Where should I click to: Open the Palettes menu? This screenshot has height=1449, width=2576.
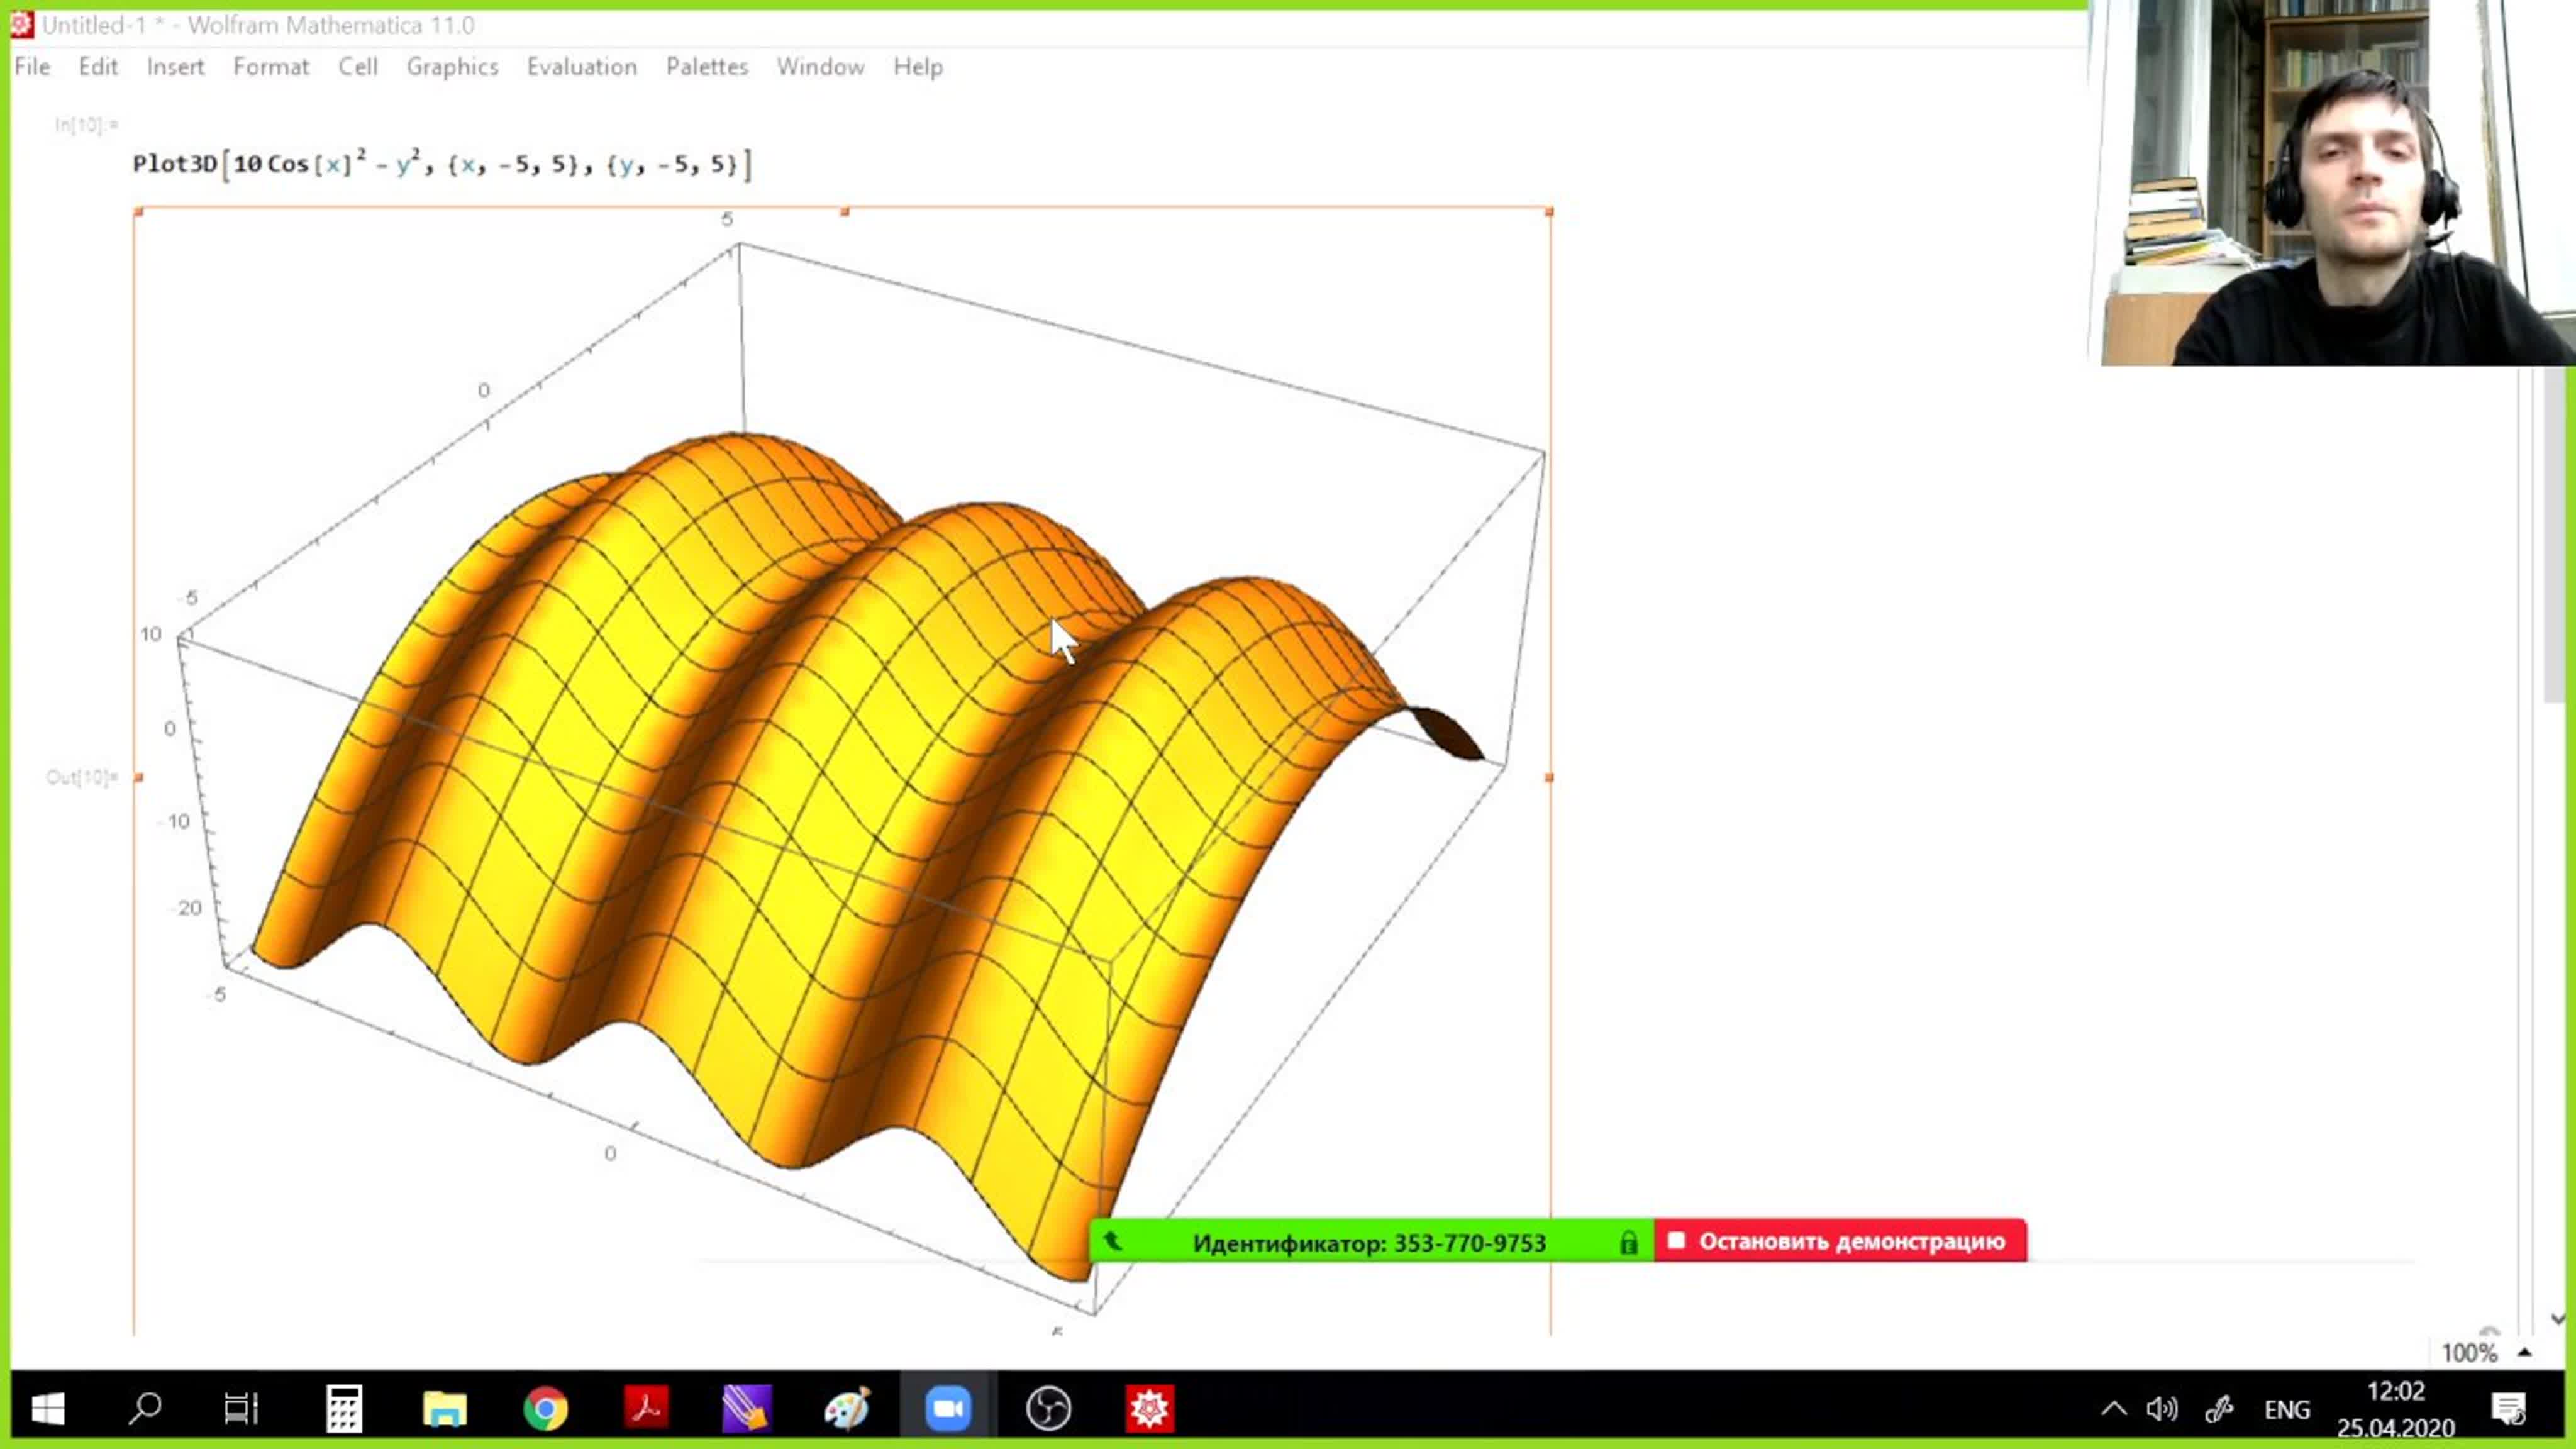tap(706, 67)
